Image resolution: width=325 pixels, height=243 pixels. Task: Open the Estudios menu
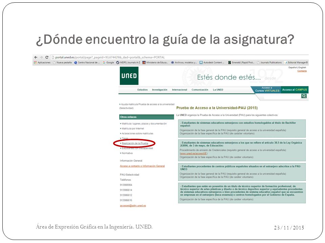click(x=143, y=90)
